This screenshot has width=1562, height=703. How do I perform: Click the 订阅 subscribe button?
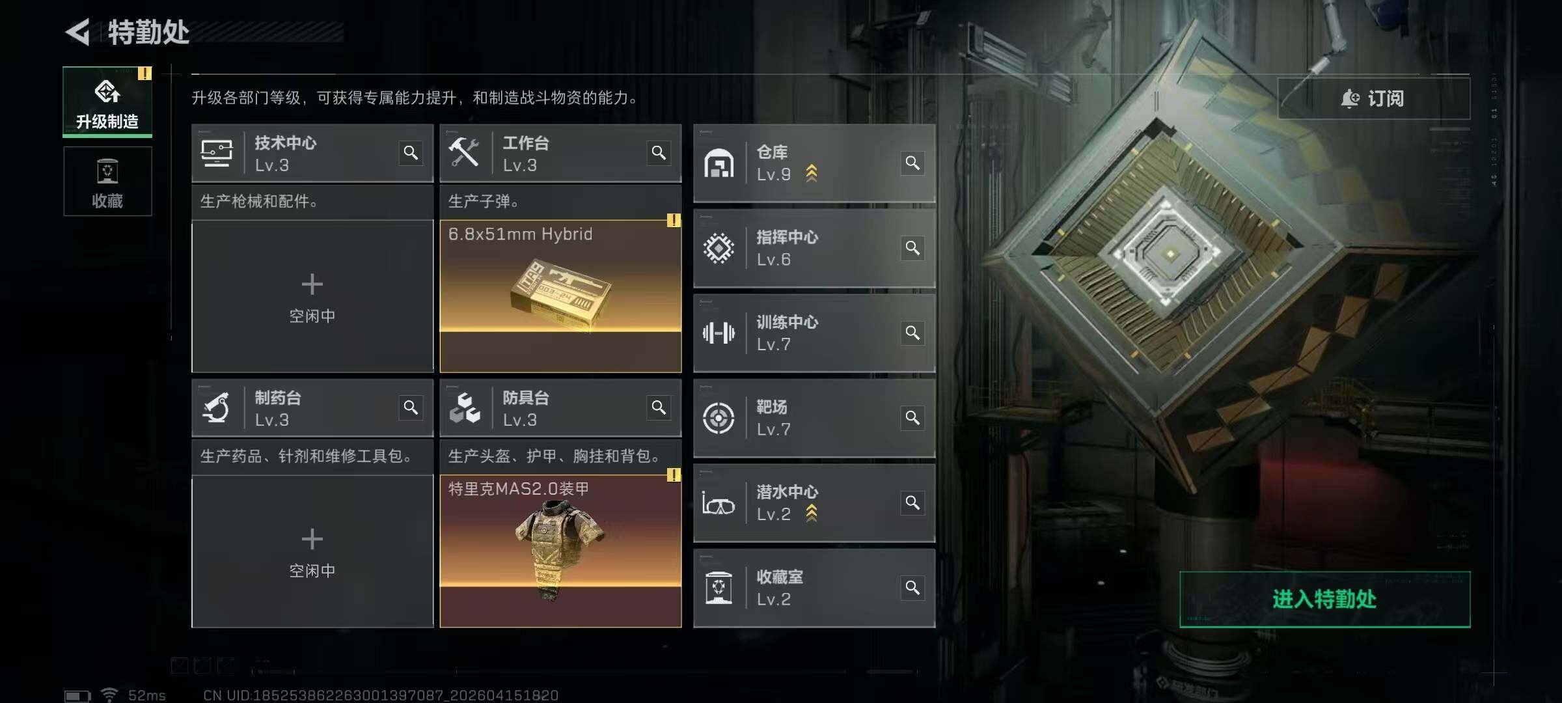[1373, 98]
